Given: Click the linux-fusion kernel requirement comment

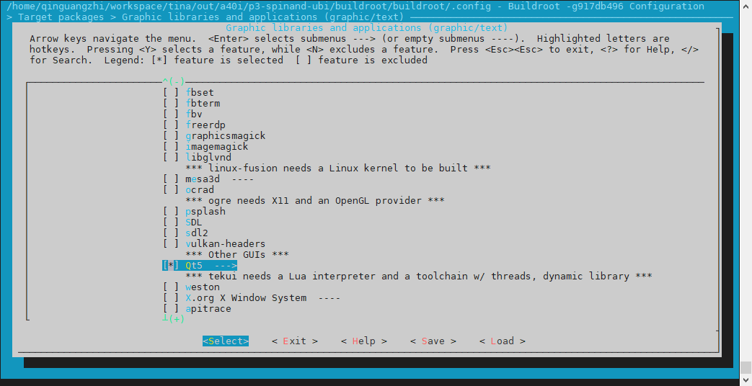Looking at the screenshot, I should (338, 168).
